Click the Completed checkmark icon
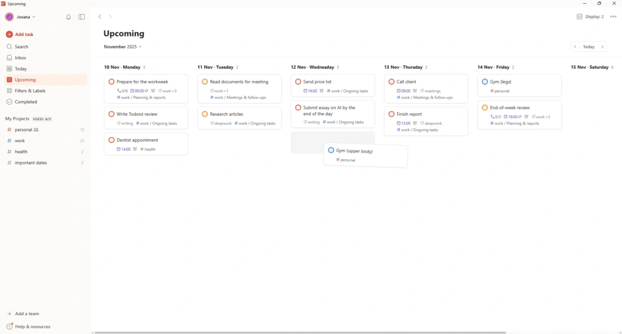The height and width of the screenshot is (334, 622). coord(10,102)
